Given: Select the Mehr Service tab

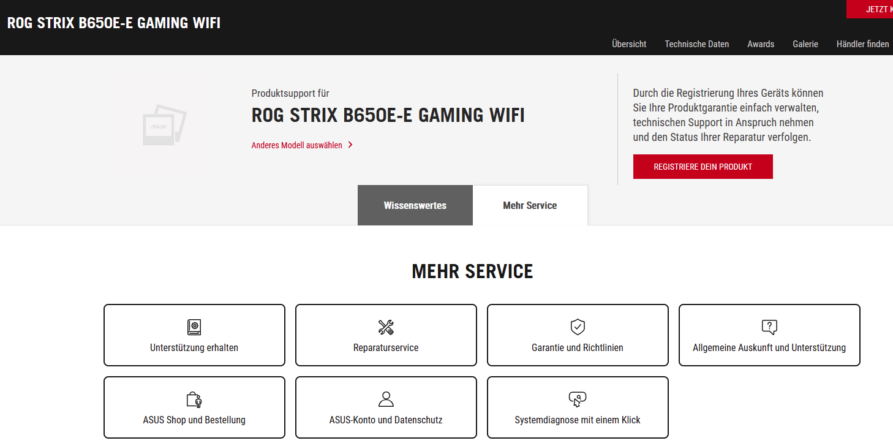Looking at the screenshot, I should pyautogui.click(x=530, y=205).
